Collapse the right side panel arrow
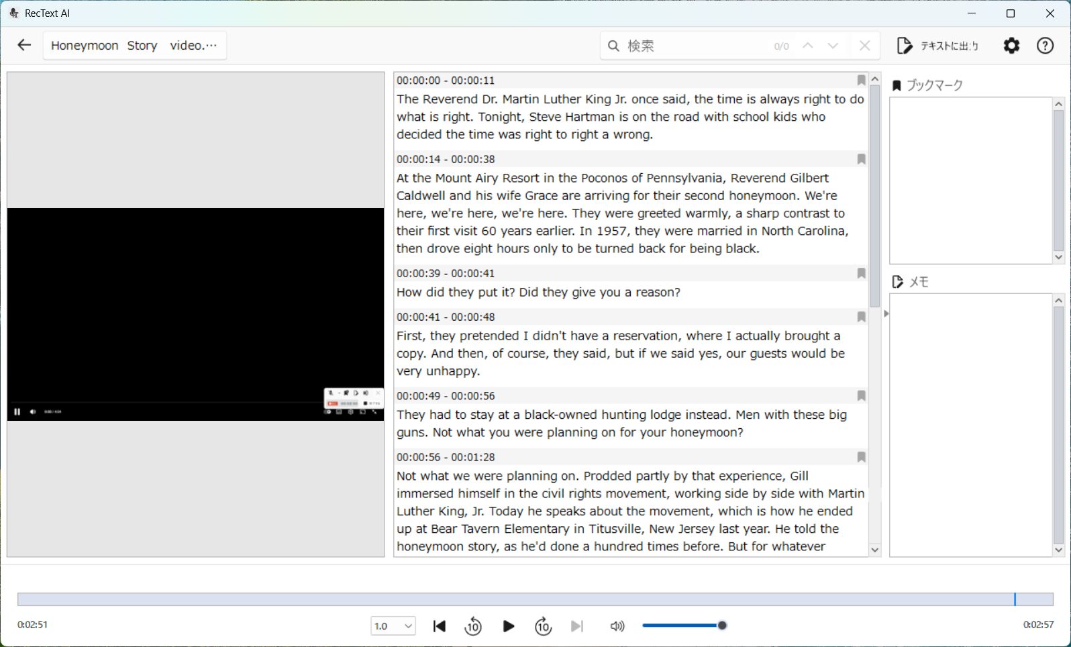Viewport: 1071px width, 647px height. 886,313
